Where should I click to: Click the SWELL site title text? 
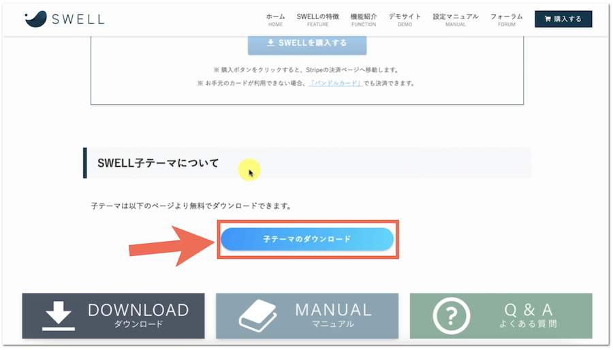click(78, 19)
